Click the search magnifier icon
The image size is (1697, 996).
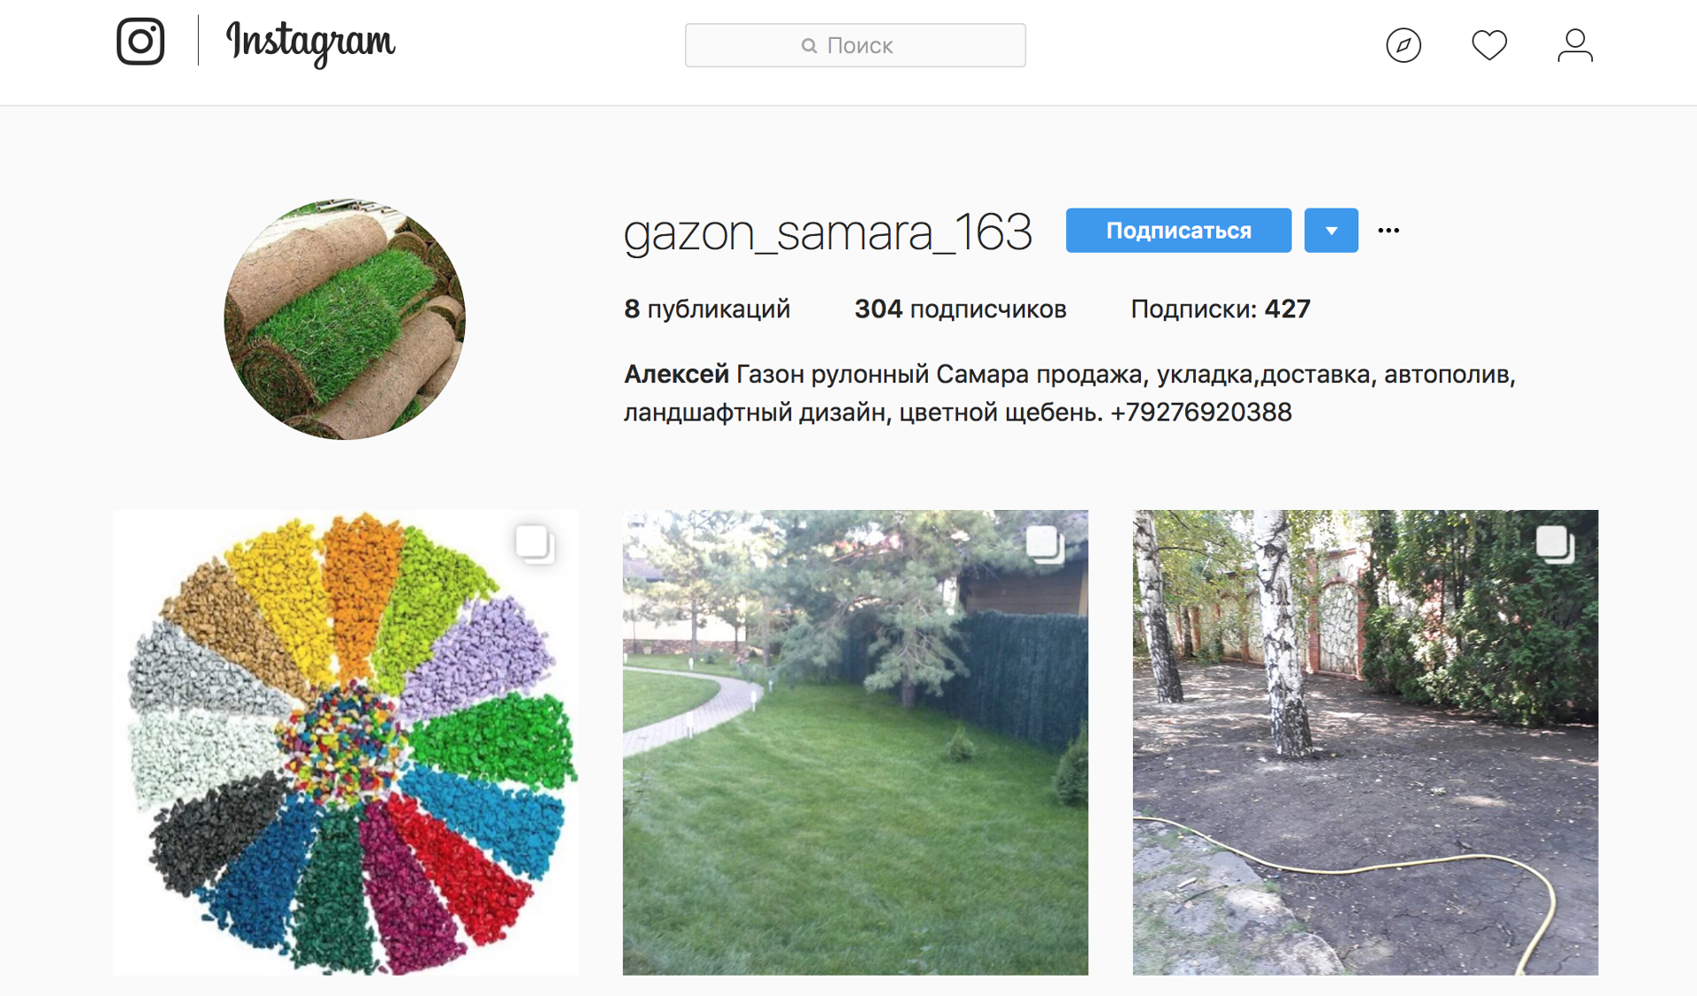coord(809,45)
